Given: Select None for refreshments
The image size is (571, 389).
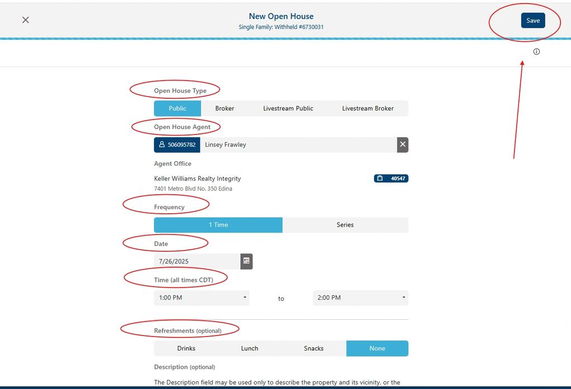Looking at the screenshot, I should click(377, 349).
